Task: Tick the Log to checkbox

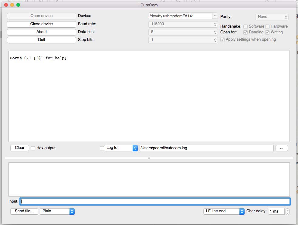Action: [x=102, y=148]
